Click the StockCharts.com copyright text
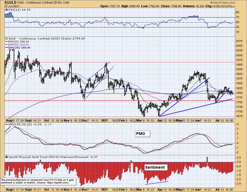Image resolution: width=247 pixels, height=192 pixels. pyautogui.click(x=223, y=2)
